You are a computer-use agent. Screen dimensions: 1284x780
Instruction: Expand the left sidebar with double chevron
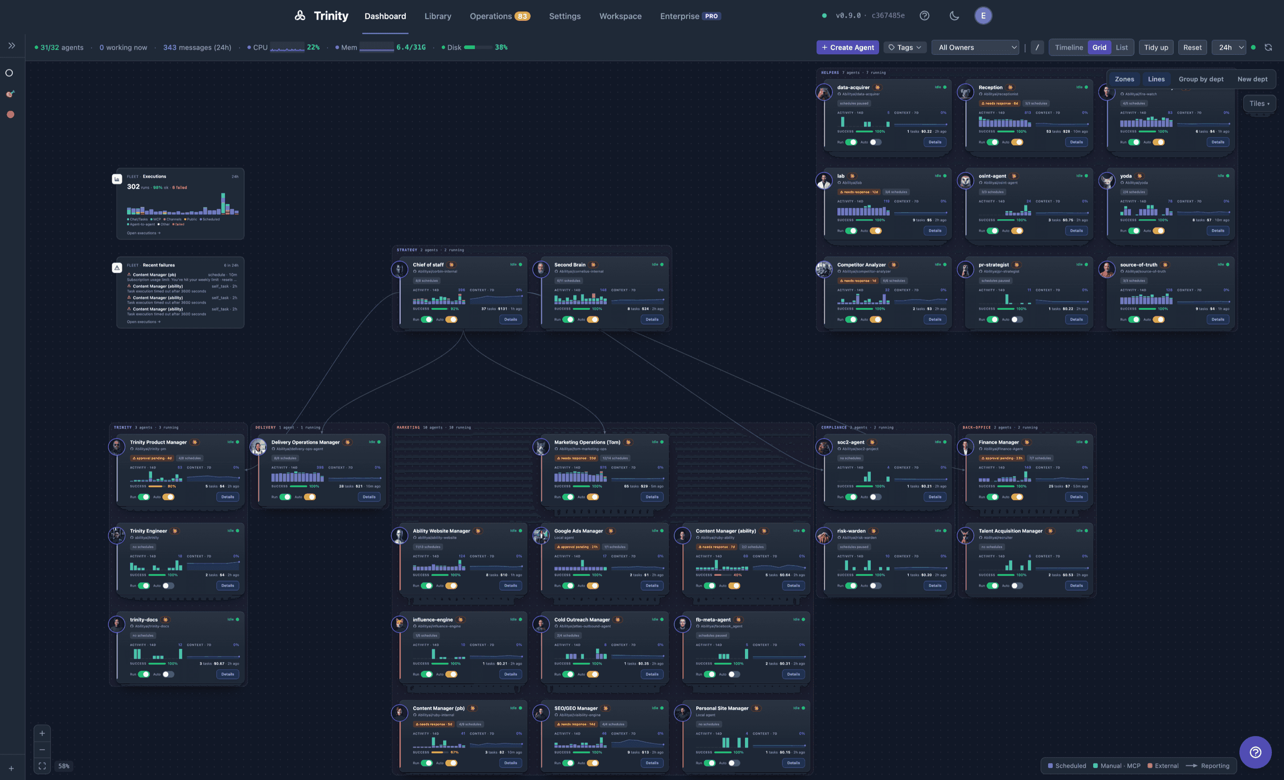tap(12, 46)
